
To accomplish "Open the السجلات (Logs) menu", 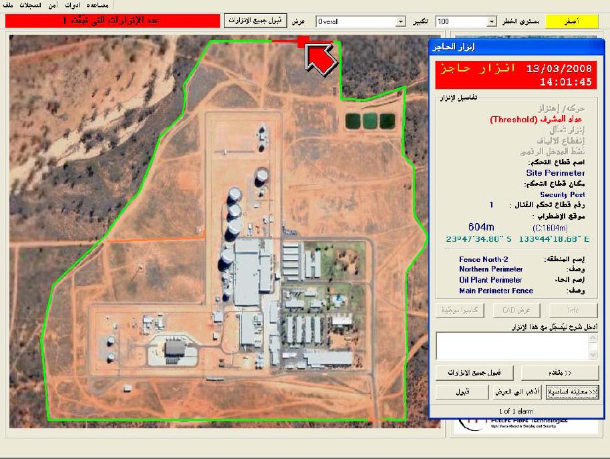I will 29,5.
